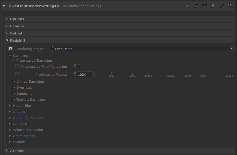Image resolution: width=237 pixels, height=155 pixels.
Task: Expand Unified Sampling group
Action: 14,82
